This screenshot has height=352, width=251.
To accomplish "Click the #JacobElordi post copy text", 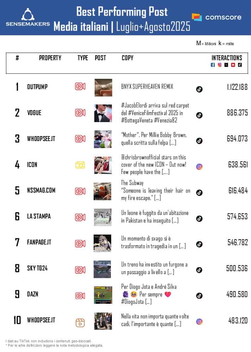I will pos(155,113).
